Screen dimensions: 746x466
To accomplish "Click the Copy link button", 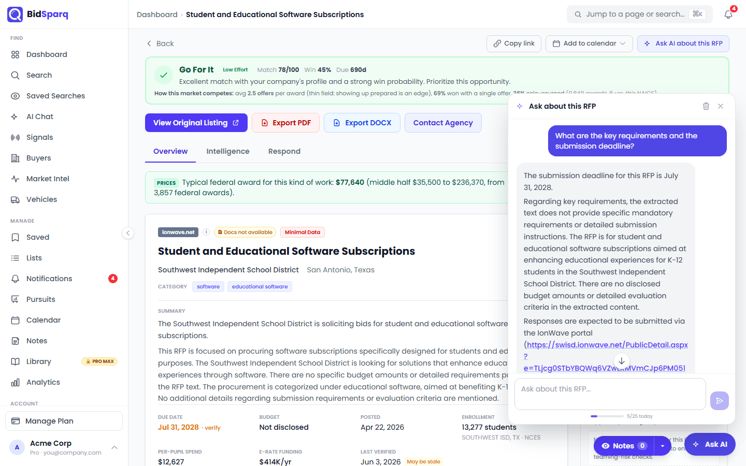I will 514,43.
